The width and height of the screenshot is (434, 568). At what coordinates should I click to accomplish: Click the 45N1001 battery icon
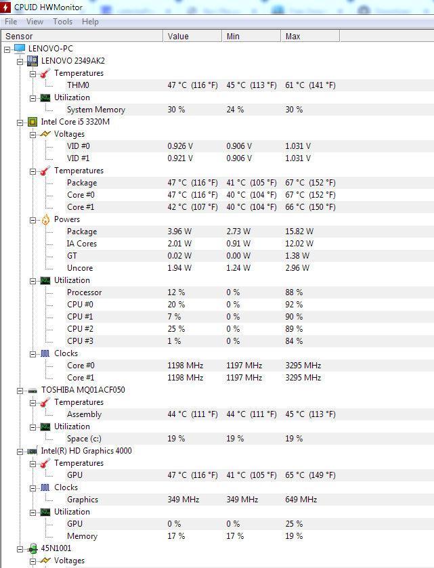point(32,548)
